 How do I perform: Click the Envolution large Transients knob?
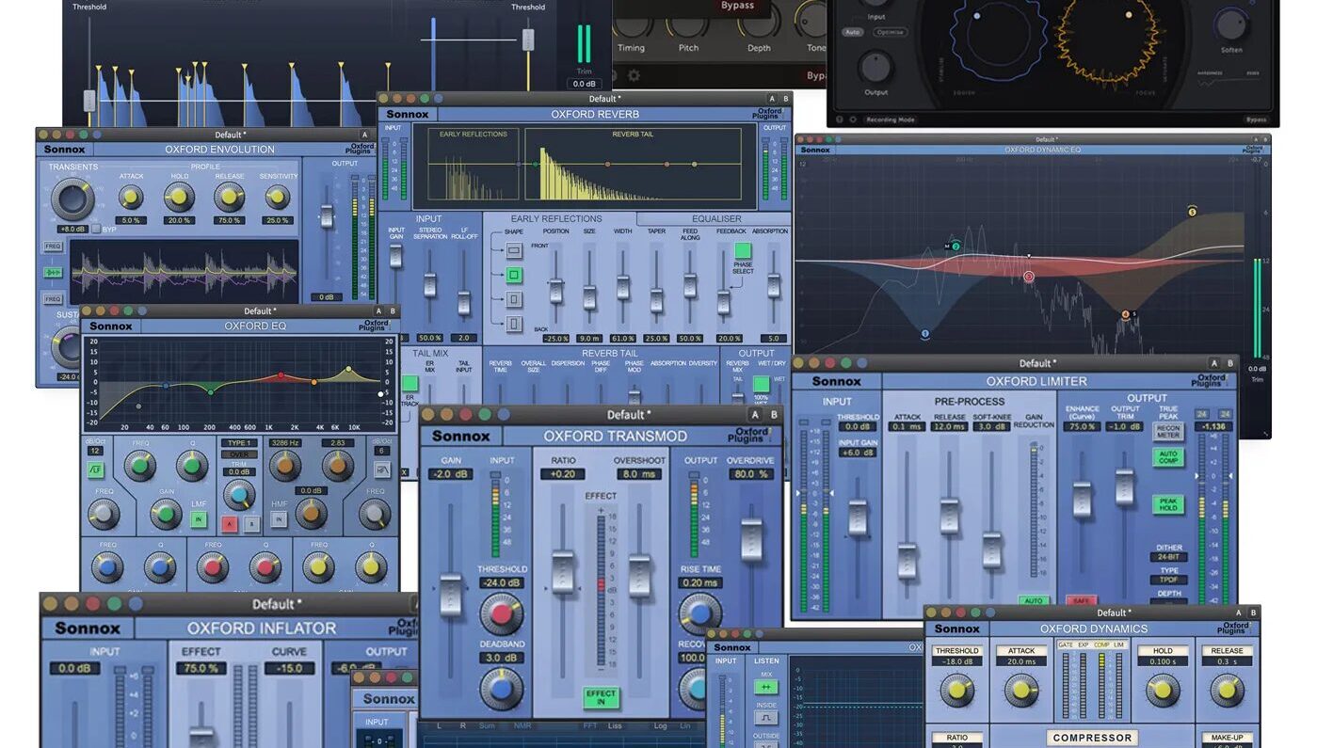click(x=72, y=199)
